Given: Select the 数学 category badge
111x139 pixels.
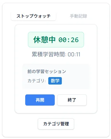Looking at the screenshot, I should pyautogui.click(x=55, y=81).
